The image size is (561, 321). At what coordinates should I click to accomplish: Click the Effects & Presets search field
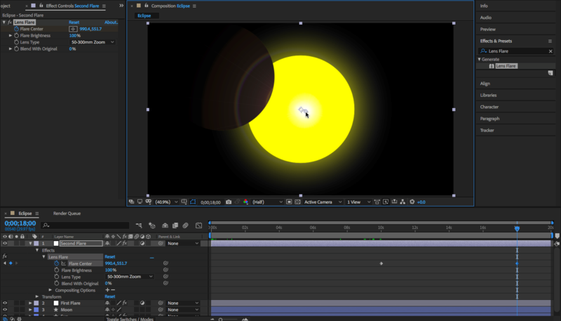pyautogui.click(x=515, y=51)
